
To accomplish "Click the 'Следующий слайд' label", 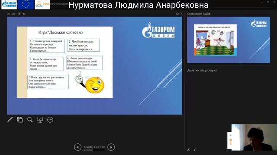I will point(199,13).
